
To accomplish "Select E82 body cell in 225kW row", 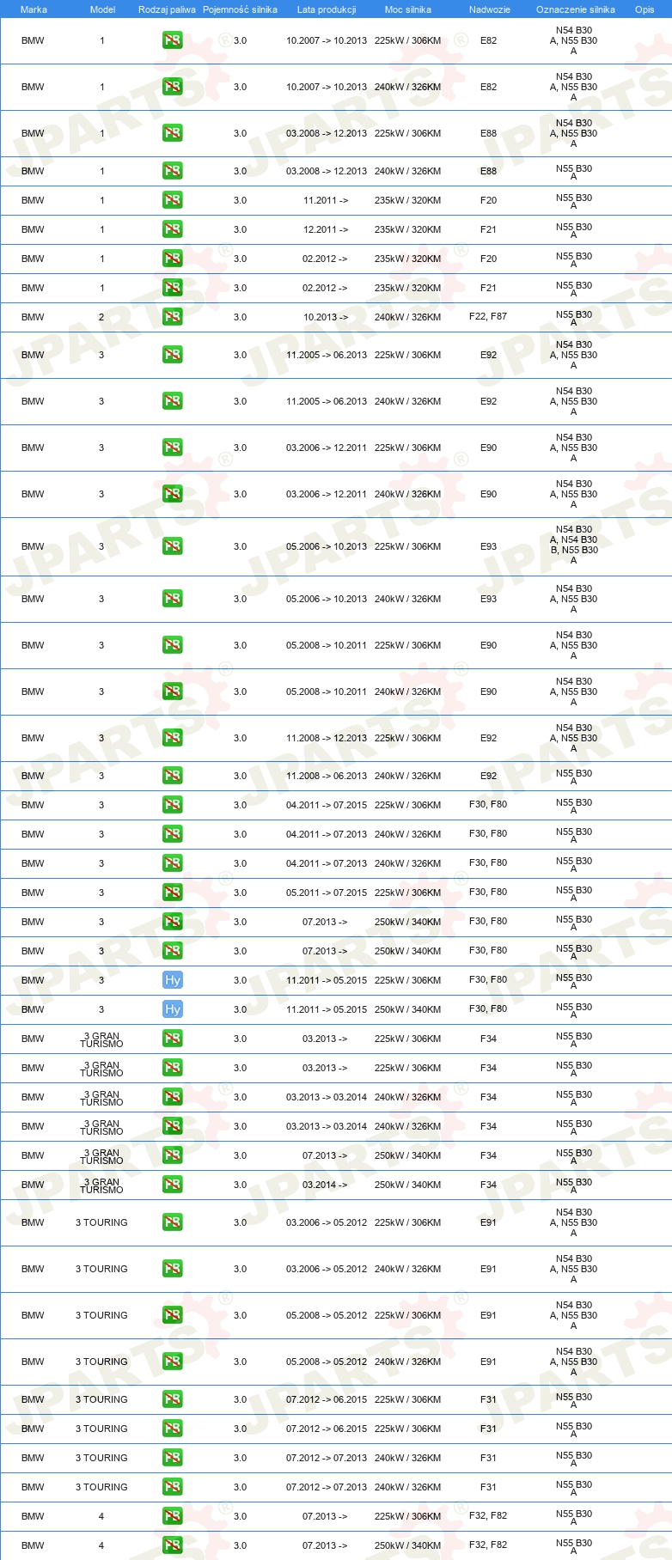I will tap(488, 40).
